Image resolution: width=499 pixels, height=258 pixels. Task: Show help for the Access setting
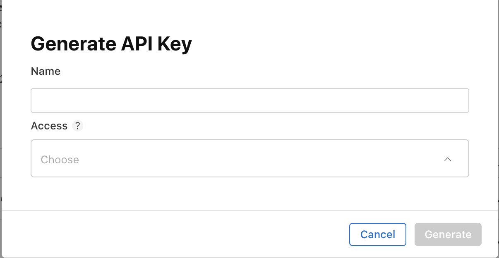[x=78, y=126]
